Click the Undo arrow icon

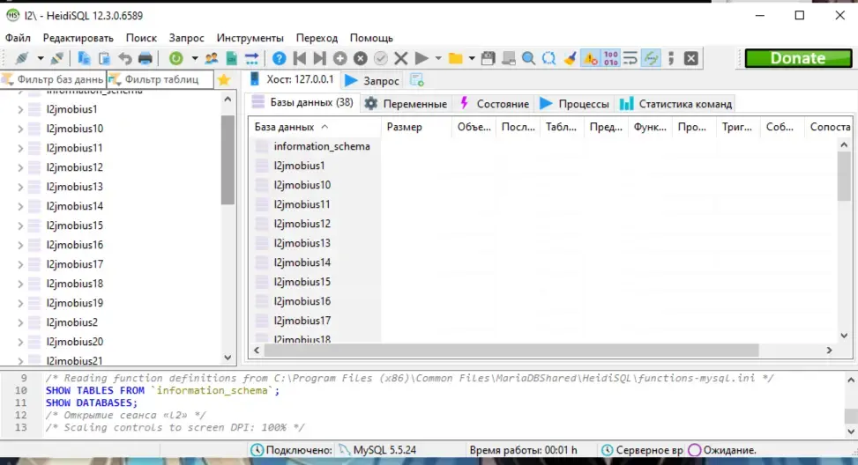124,58
